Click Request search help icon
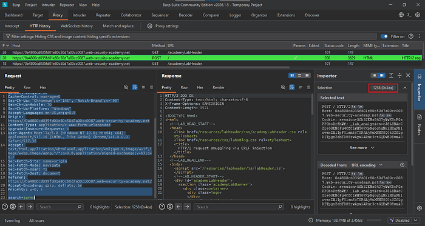Image resolution: width=425 pixels, height=226 pixels. pos(4,207)
